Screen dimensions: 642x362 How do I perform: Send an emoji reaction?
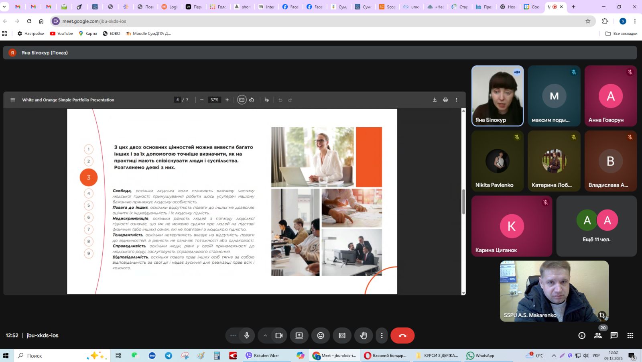tap(321, 336)
